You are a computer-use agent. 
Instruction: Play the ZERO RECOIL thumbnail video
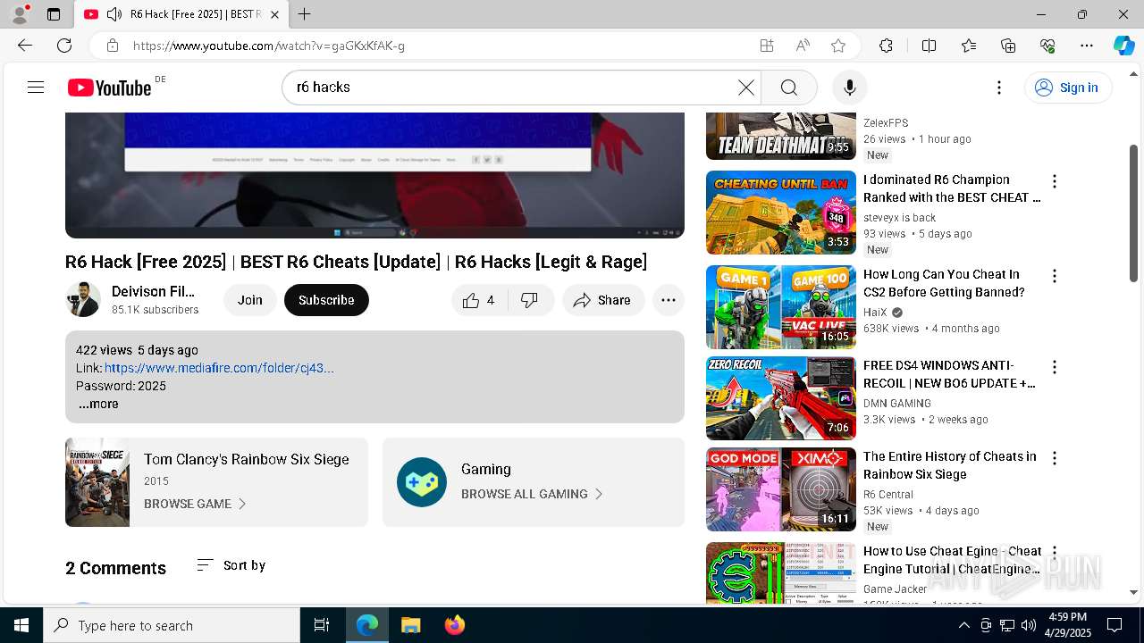tap(781, 398)
